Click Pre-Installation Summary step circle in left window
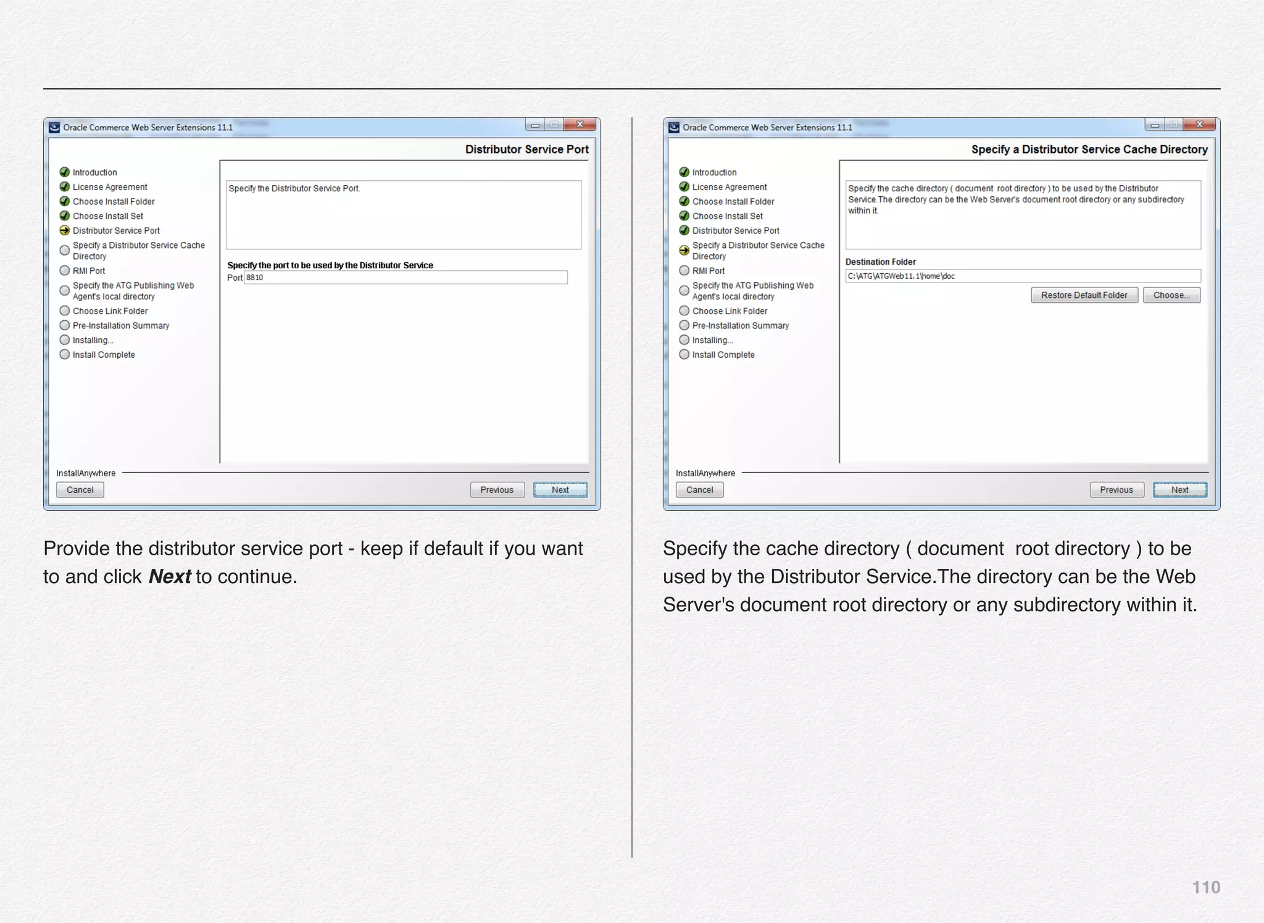The image size is (1264, 923). 64,325
